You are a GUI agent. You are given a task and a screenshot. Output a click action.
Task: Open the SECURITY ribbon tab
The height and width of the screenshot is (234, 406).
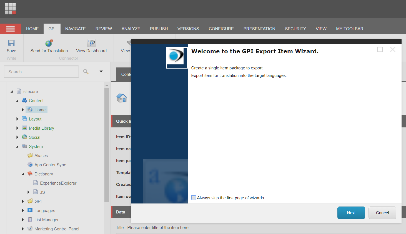click(295, 29)
